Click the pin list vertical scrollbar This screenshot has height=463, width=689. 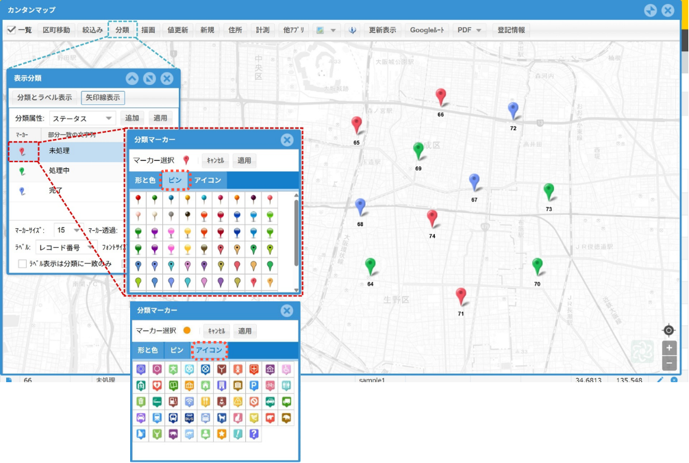point(296,233)
